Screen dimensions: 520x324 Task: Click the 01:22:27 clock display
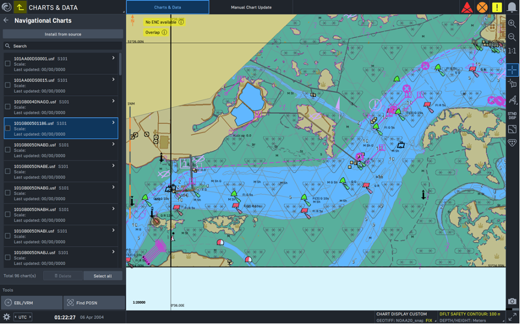[x=65, y=317]
